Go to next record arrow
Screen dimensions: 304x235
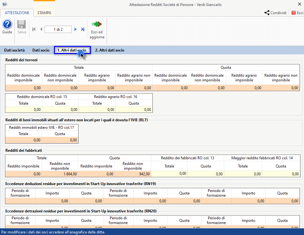coord(75,29)
